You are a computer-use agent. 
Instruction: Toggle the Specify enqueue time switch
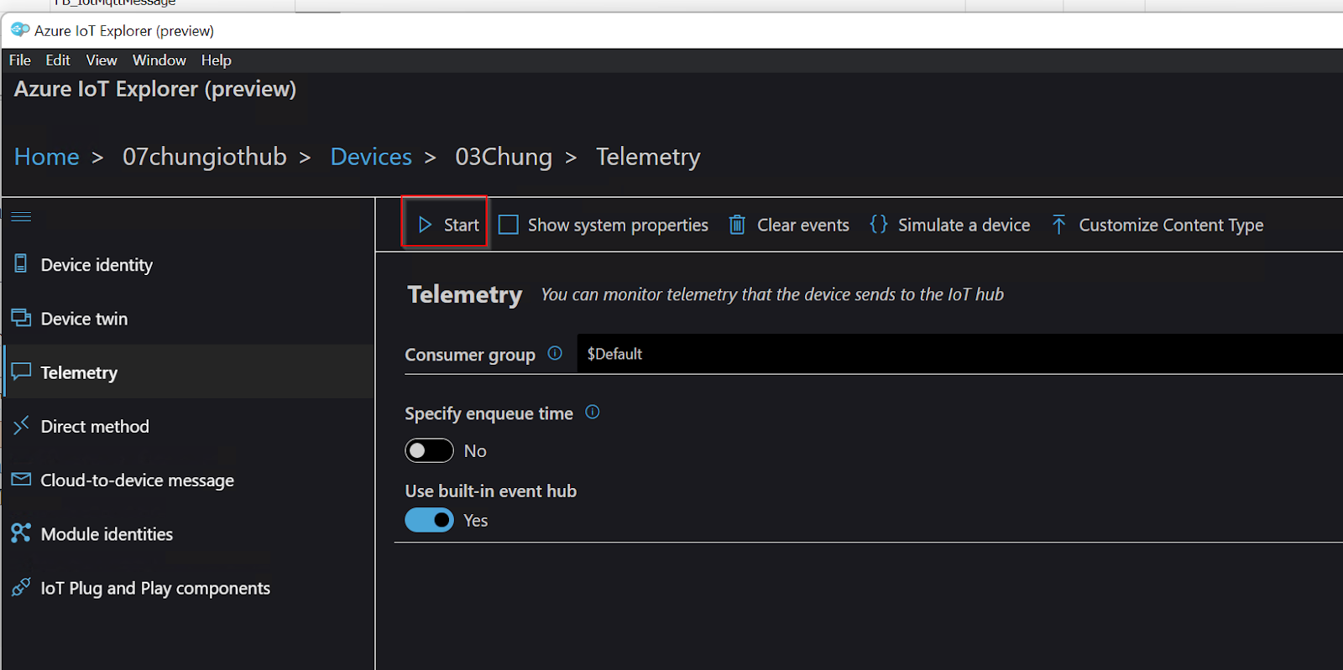pos(429,451)
